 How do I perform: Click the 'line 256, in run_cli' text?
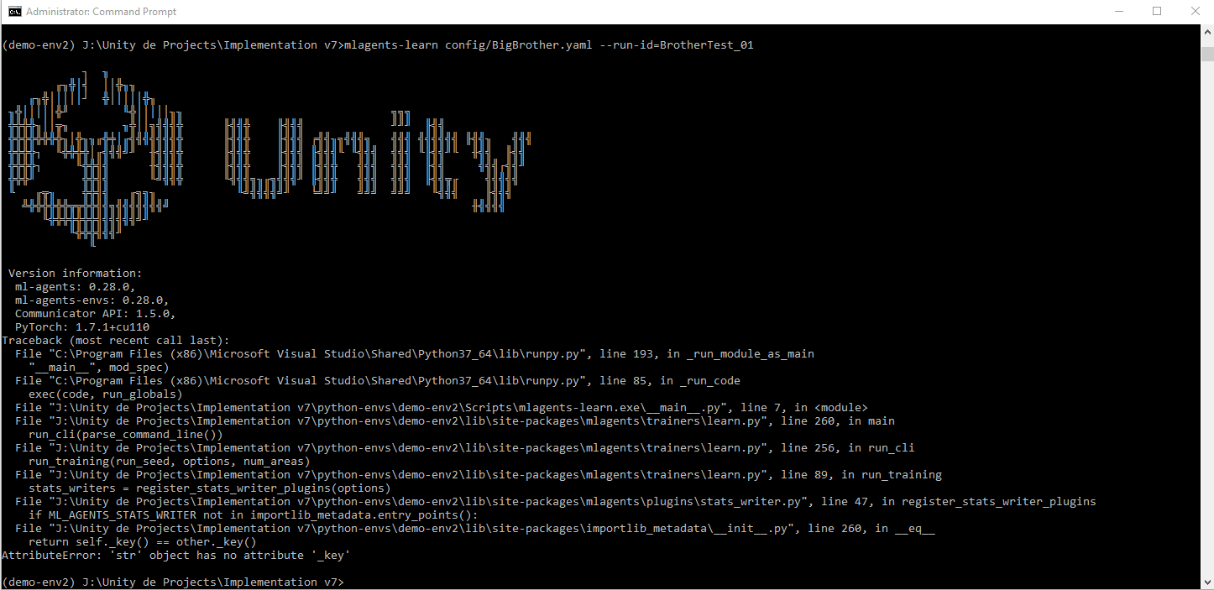(848, 448)
